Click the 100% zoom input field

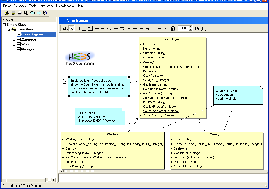pos(183,28)
